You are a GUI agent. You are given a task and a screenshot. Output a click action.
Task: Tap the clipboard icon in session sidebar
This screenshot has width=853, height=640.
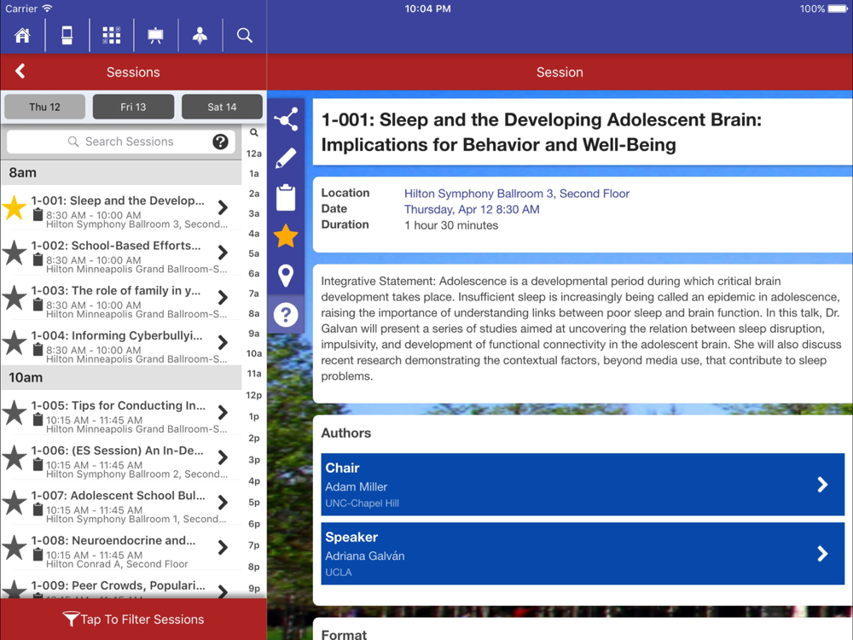(x=286, y=197)
